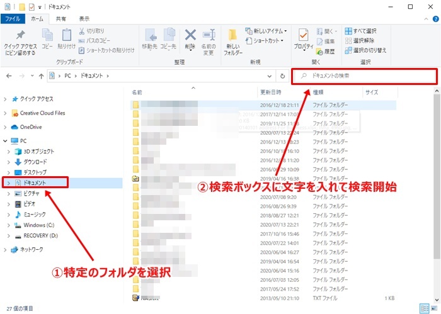Switch to the View (表示) tab
Image resolution: width=441 pixels, height=314 pixels.
click(84, 20)
